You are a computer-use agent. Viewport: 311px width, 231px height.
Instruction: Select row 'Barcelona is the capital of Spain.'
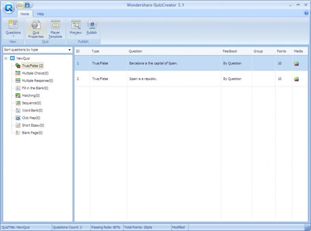point(191,63)
